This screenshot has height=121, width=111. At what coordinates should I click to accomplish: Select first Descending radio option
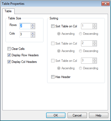pyautogui.click(x=81, y=34)
